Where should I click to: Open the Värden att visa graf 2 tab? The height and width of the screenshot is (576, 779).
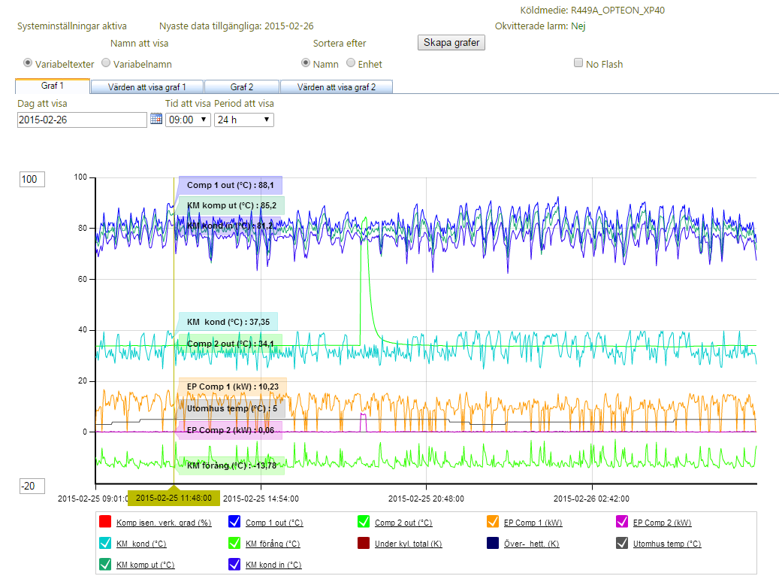(337, 87)
